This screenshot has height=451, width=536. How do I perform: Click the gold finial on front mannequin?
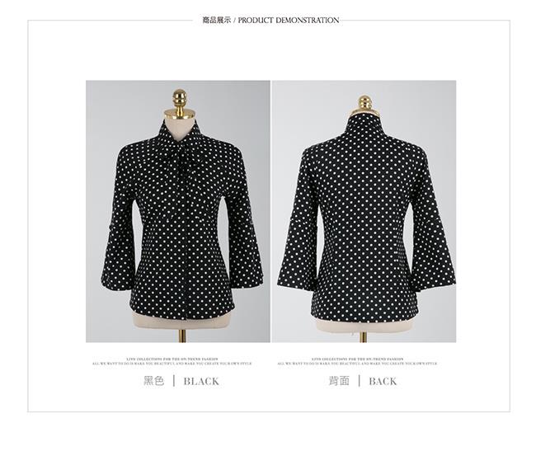coord(180,100)
